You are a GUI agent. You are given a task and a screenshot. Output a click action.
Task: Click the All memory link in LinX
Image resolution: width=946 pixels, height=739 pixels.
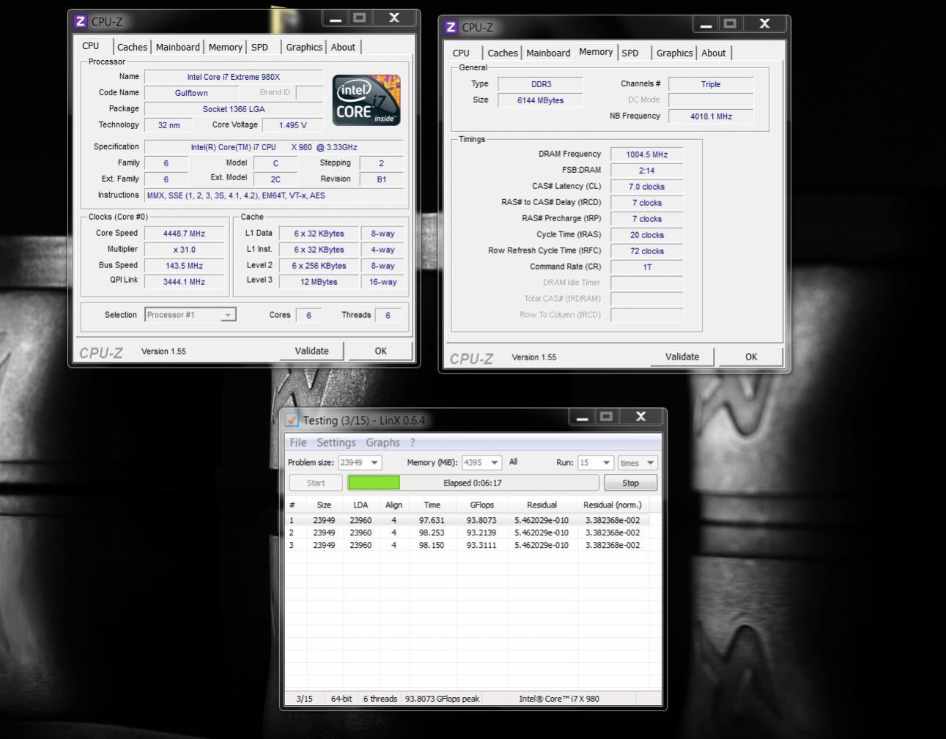pos(513,462)
